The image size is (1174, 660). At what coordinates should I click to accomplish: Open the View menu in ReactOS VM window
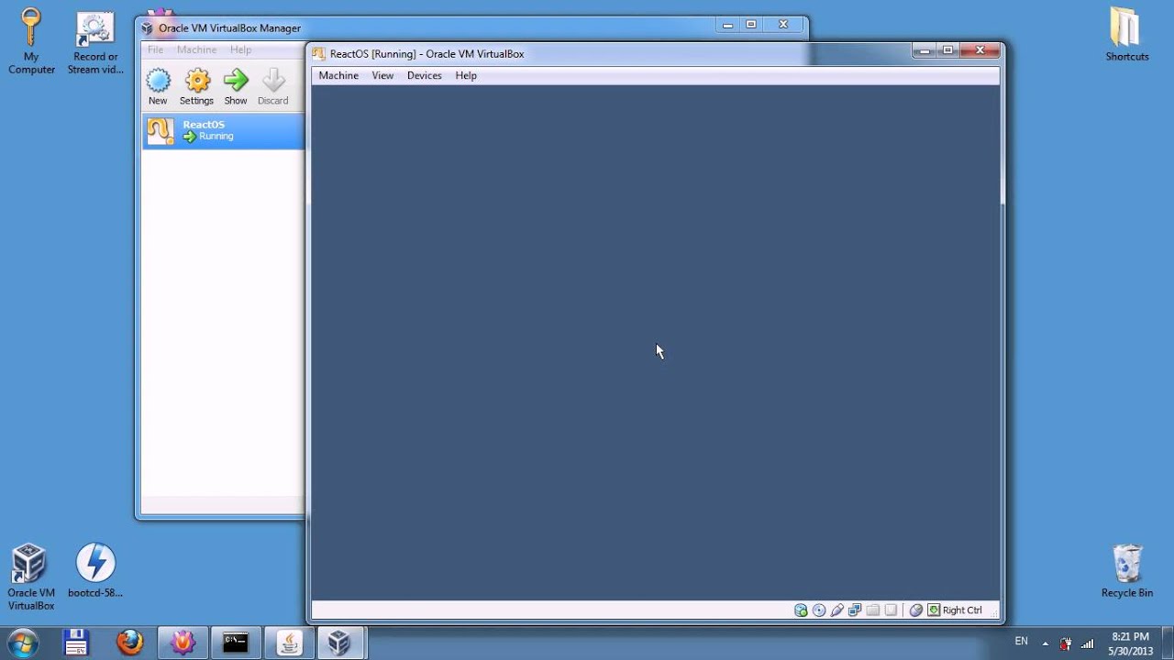382,75
